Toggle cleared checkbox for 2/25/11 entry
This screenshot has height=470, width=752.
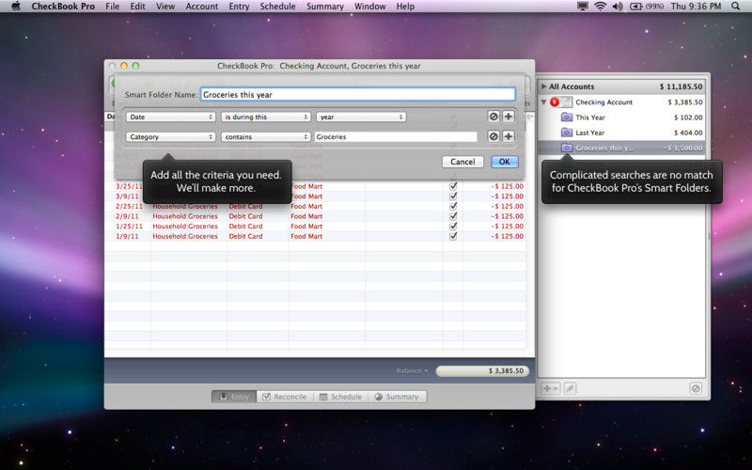[x=453, y=206]
